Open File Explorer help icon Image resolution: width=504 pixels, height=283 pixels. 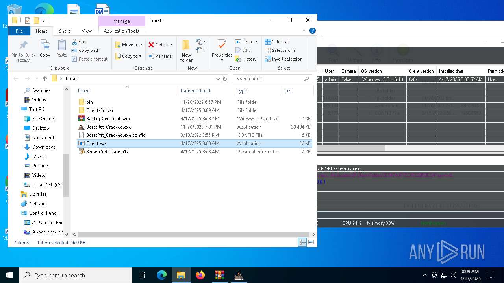coord(313,31)
